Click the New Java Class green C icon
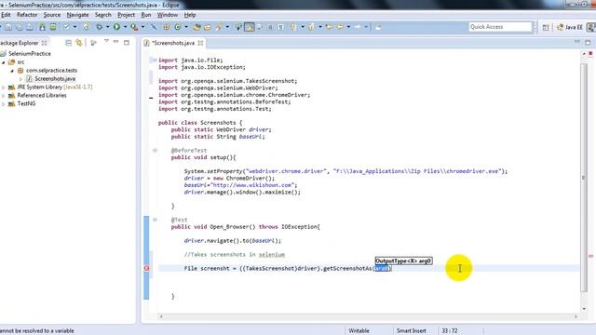The image size is (596, 335). 178,27
